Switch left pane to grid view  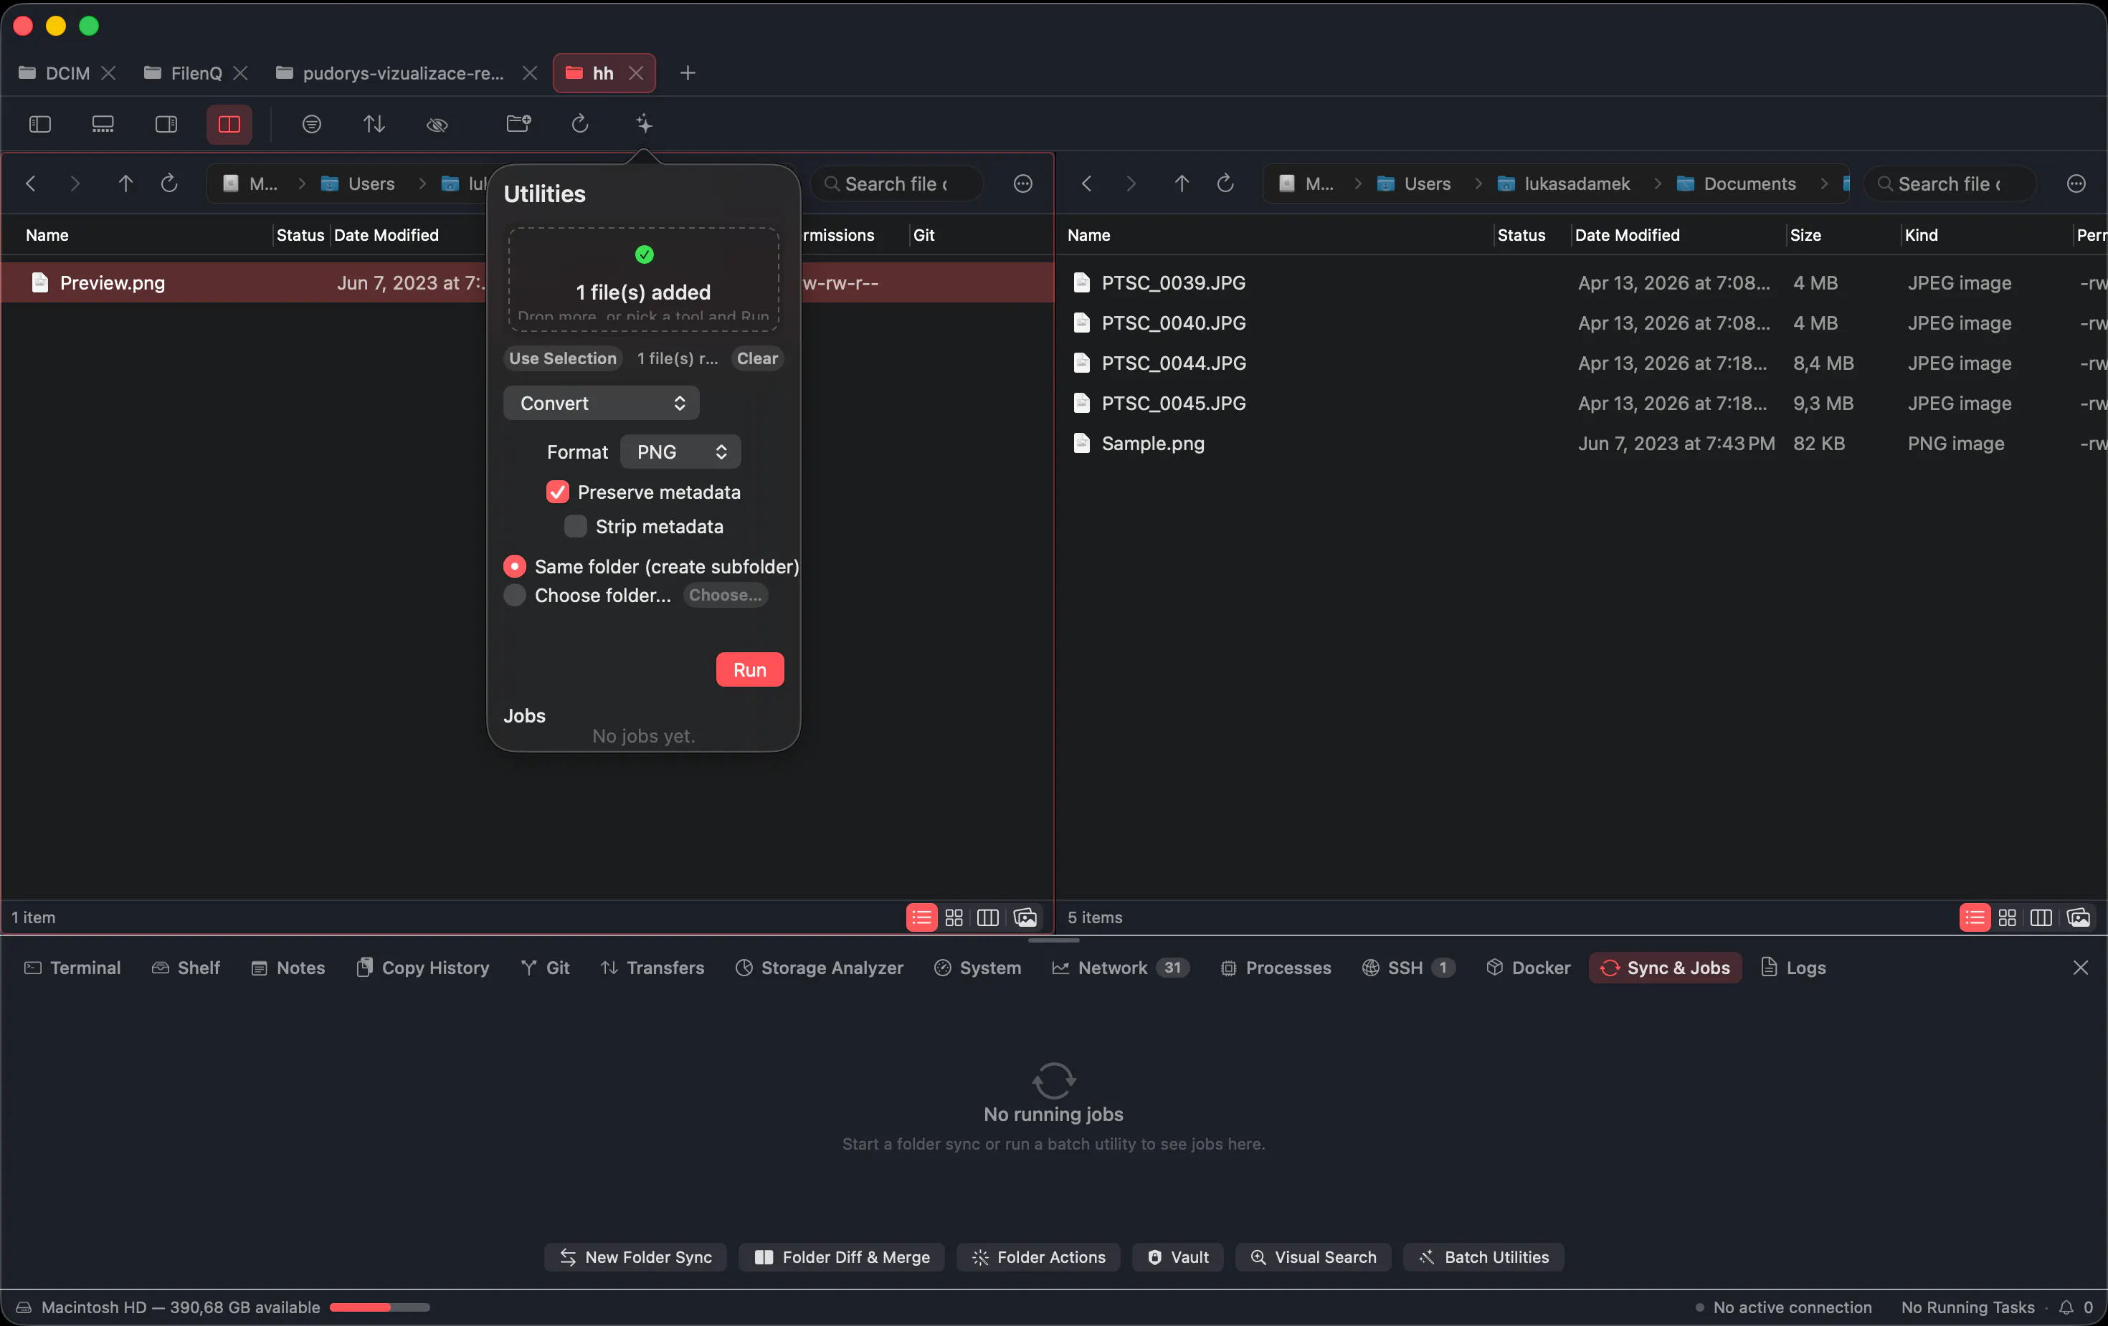point(954,917)
